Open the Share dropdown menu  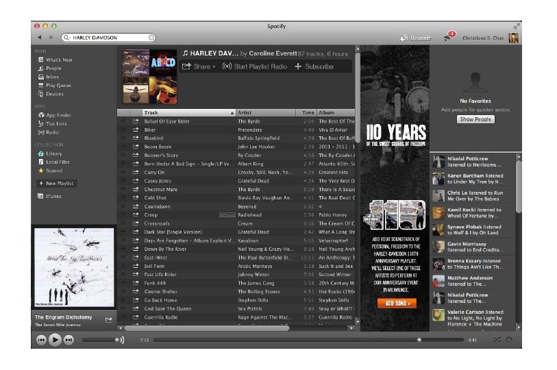(199, 66)
